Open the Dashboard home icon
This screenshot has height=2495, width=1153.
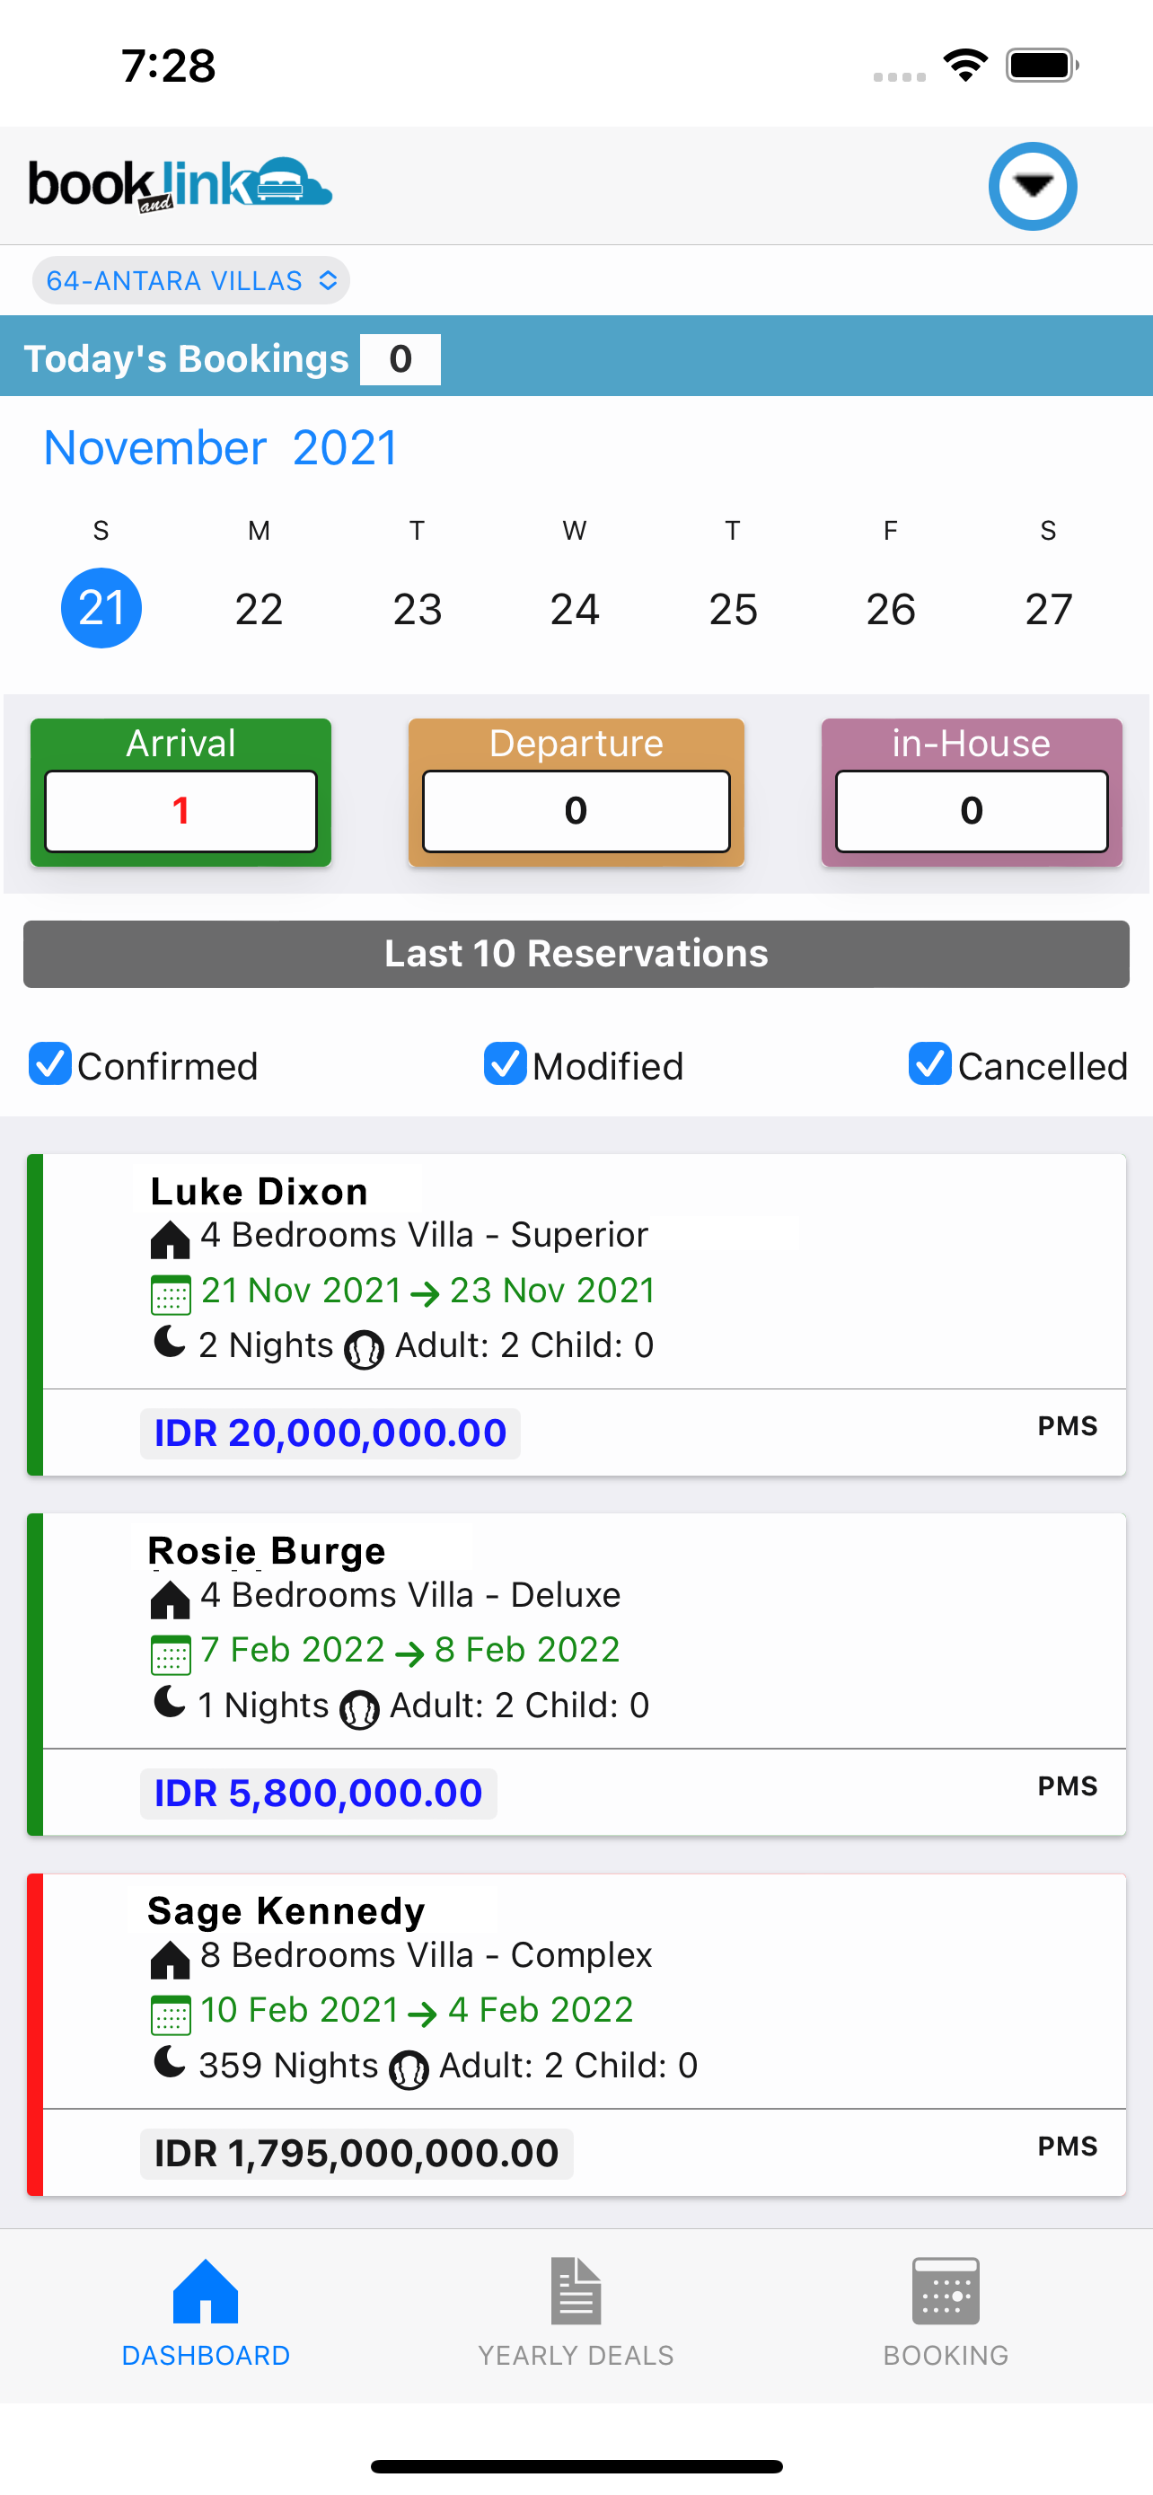pyautogui.click(x=206, y=2292)
